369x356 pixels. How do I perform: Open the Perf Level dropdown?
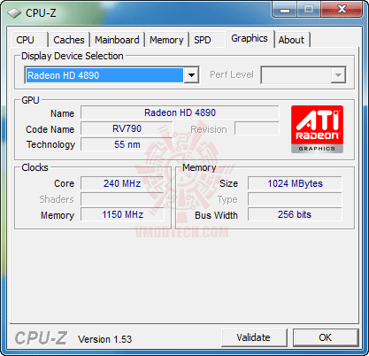click(x=304, y=75)
